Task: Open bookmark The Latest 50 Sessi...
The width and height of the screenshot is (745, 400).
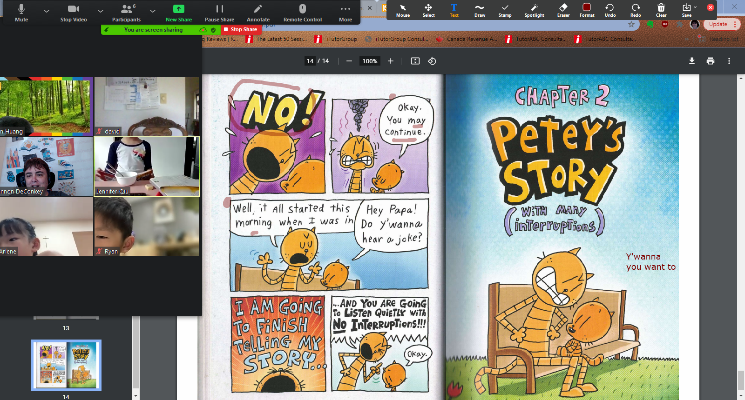Action: pos(276,39)
